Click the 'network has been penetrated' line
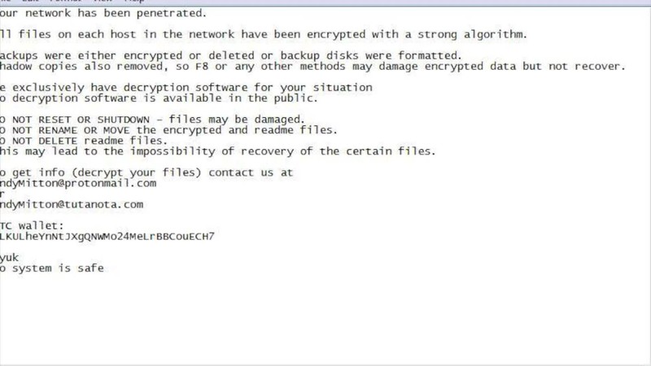 tap(103, 13)
